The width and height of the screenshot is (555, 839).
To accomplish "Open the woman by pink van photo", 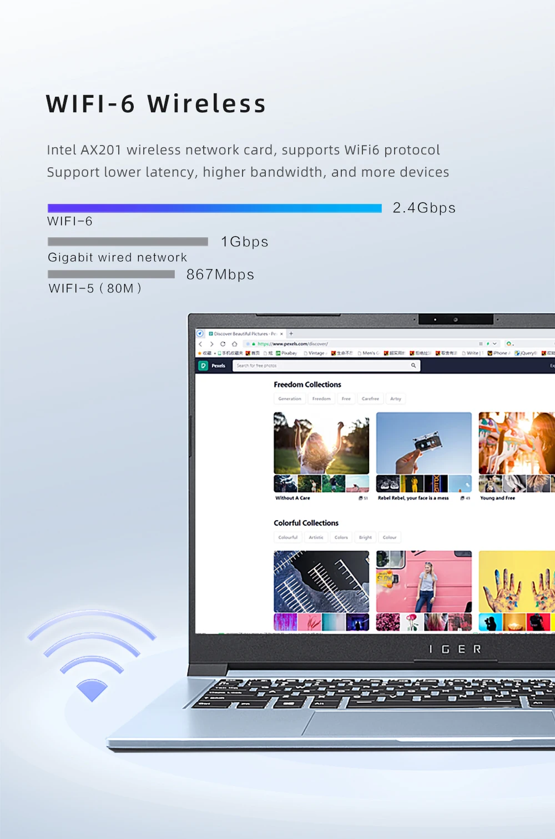I will [424, 582].
